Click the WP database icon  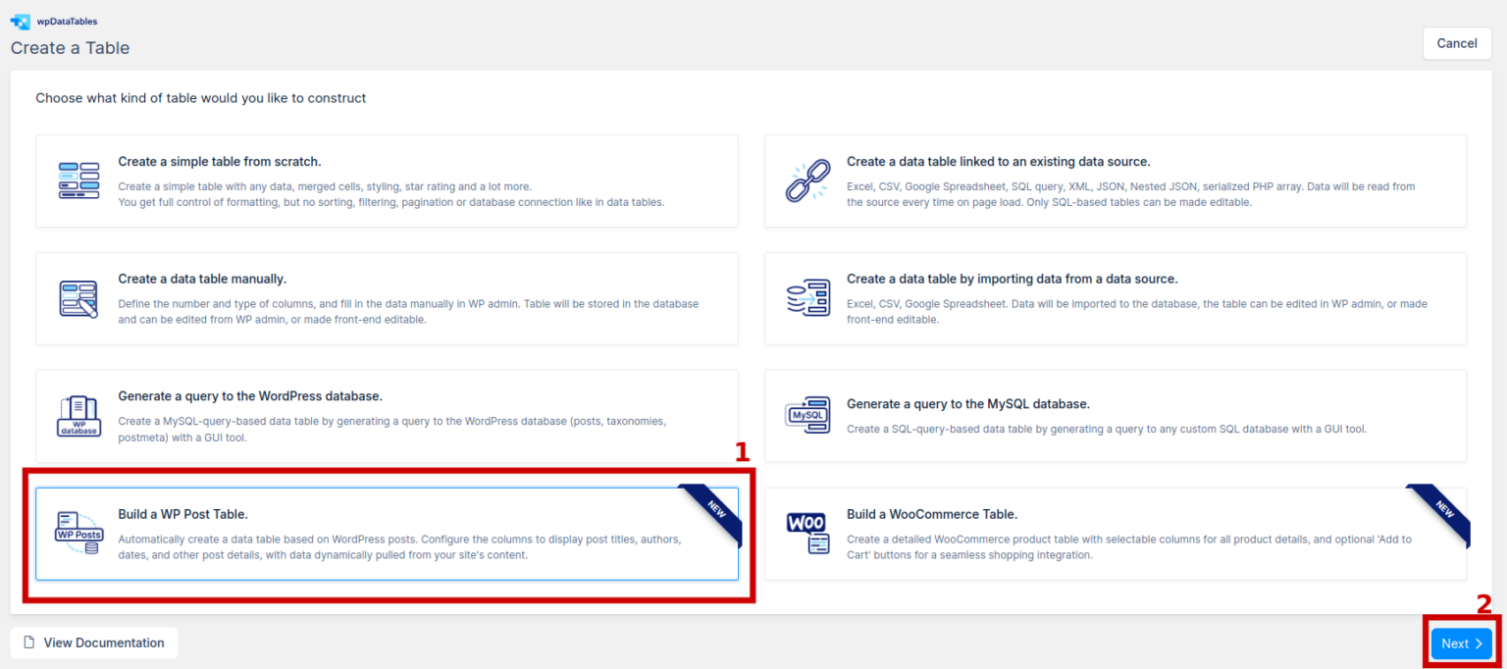78,416
